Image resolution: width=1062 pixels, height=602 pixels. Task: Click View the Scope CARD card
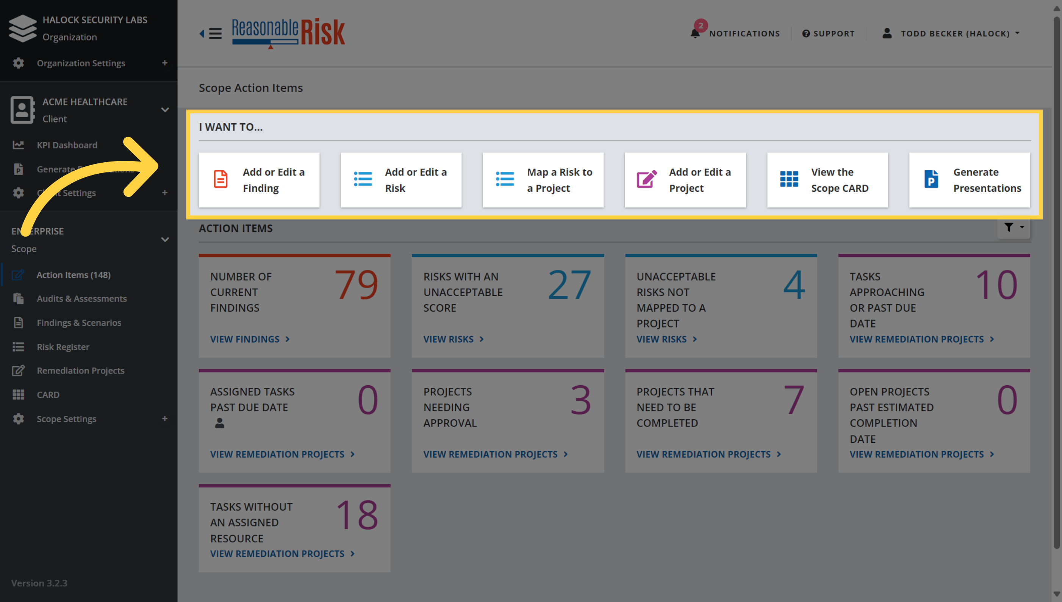pos(827,180)
